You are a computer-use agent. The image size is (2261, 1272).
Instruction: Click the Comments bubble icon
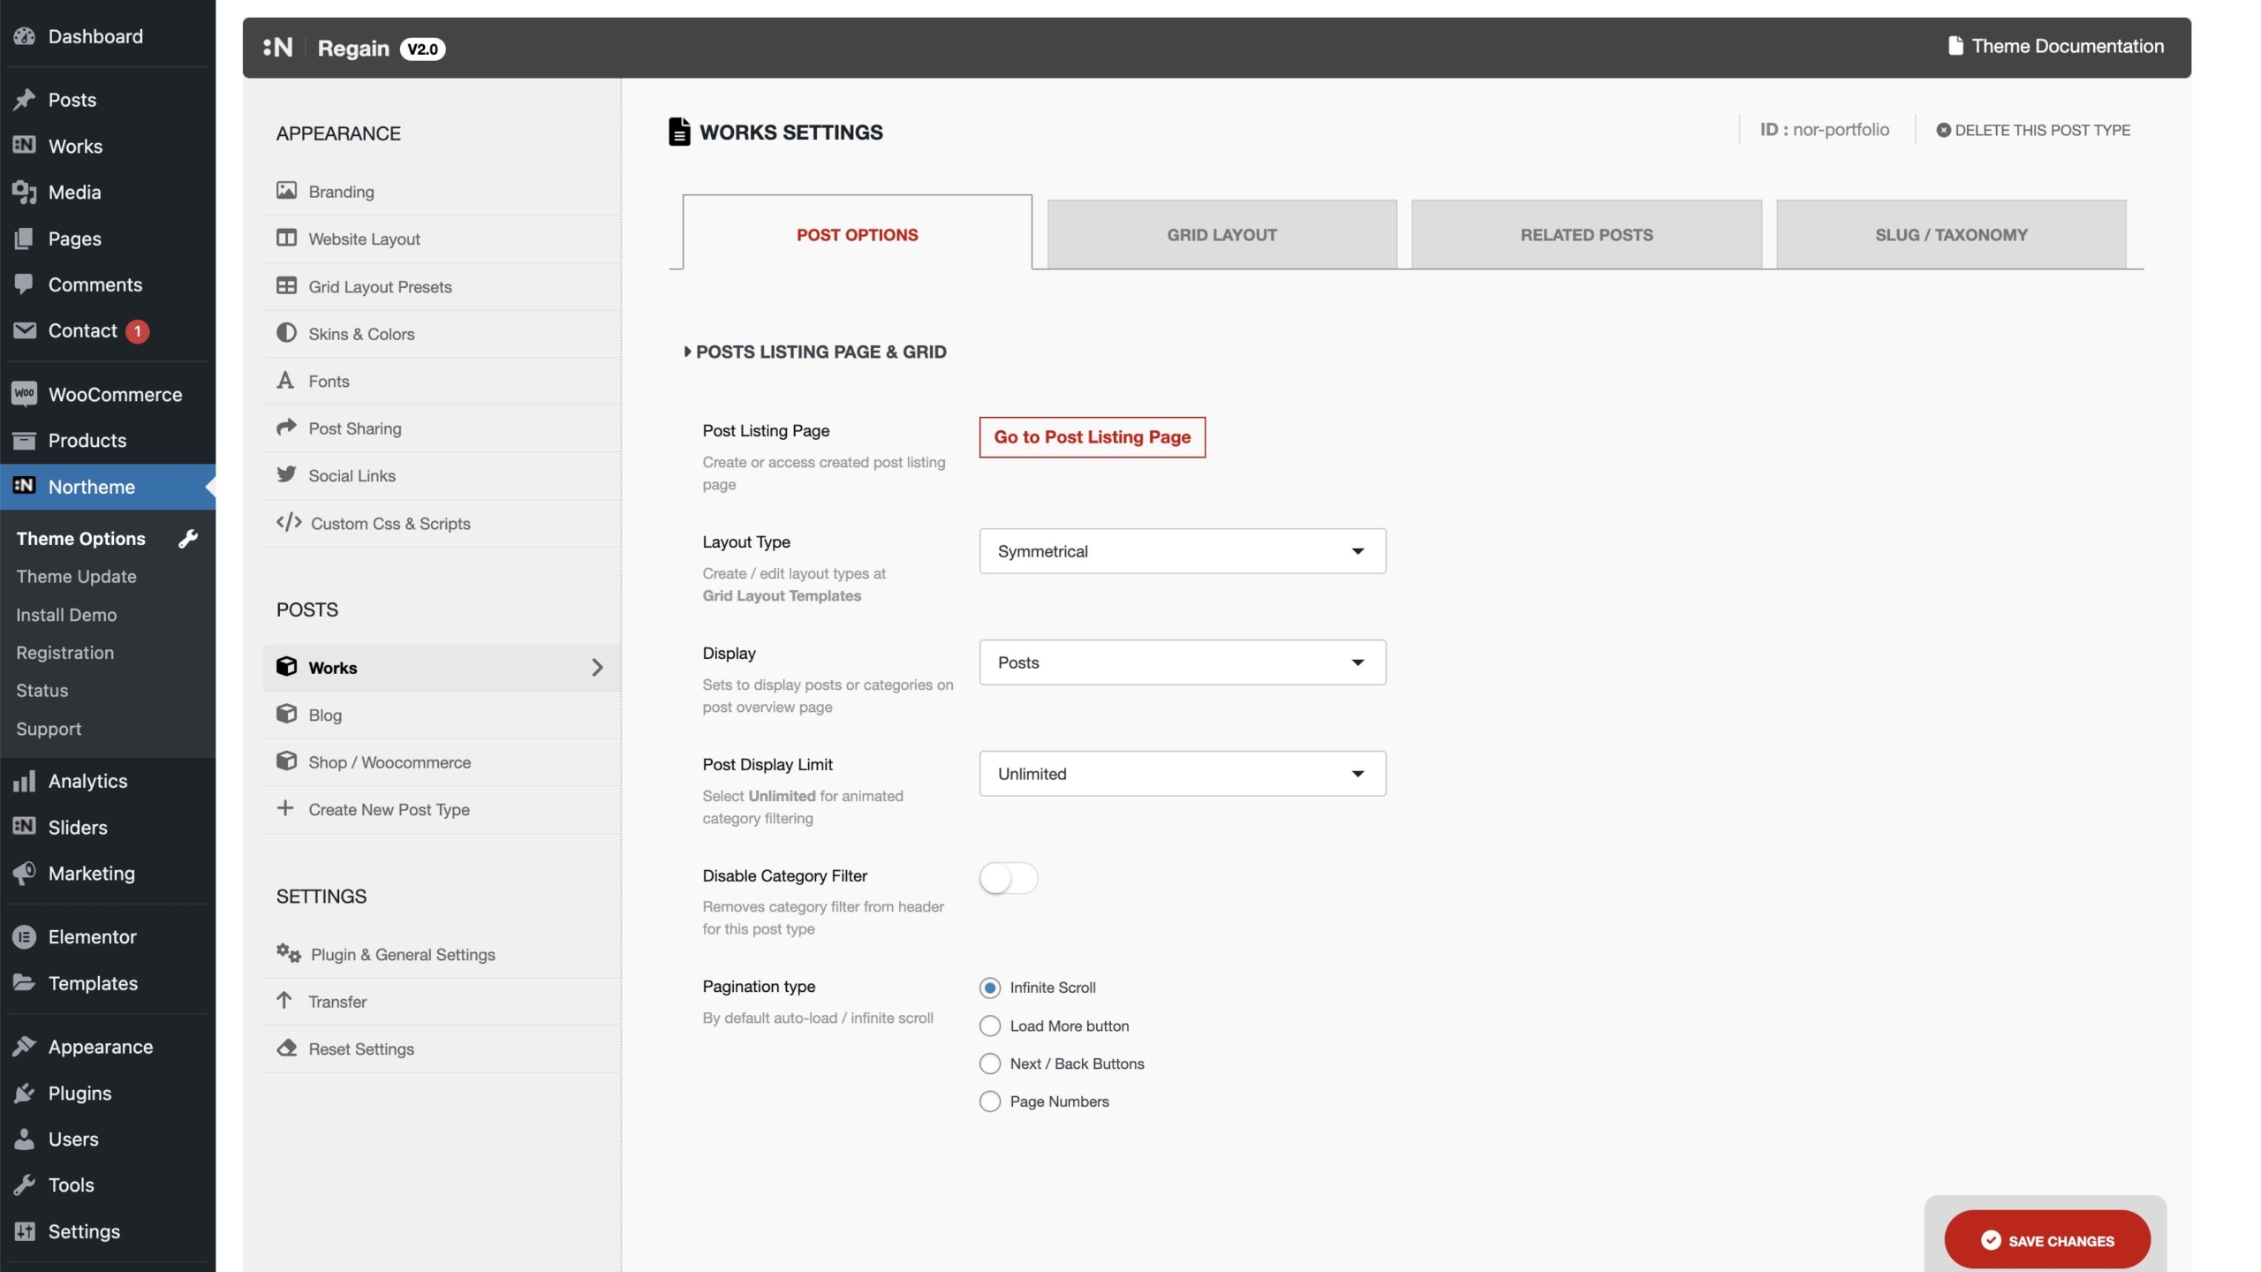(24, 284)
